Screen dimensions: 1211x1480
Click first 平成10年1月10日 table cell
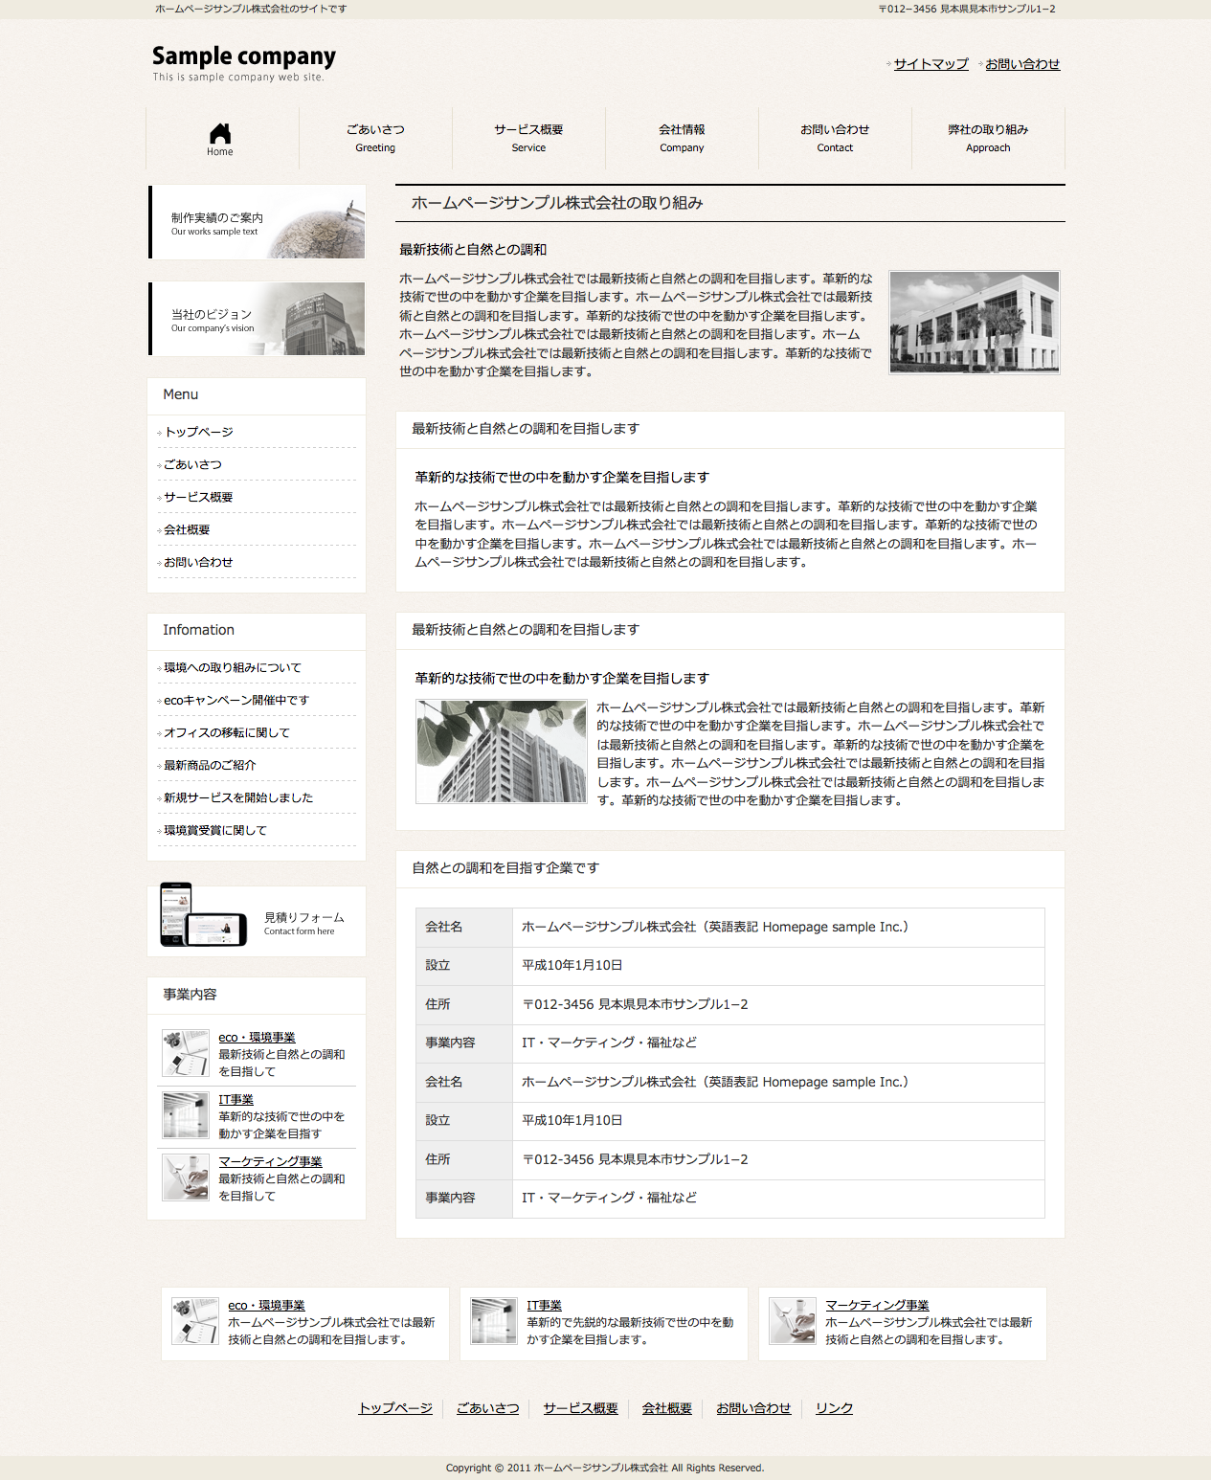click(x=778, y=966)
